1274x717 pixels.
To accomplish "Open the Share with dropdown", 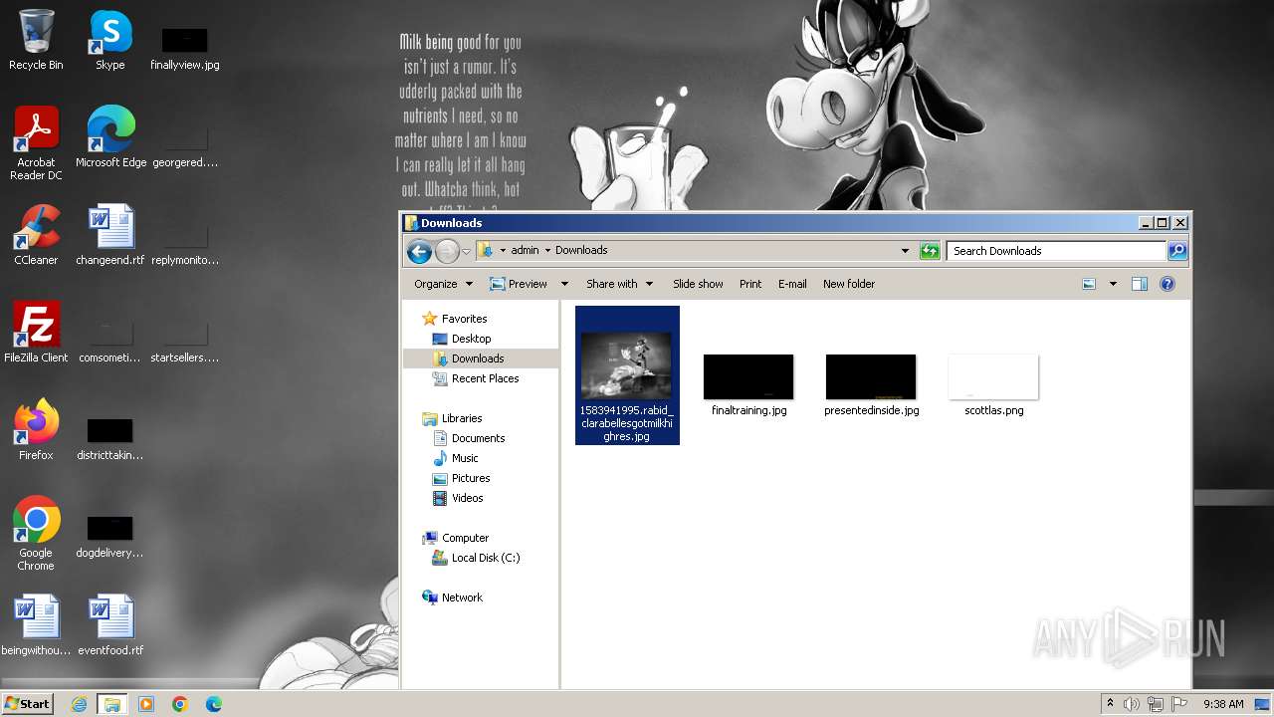I will tap(619, 284).
